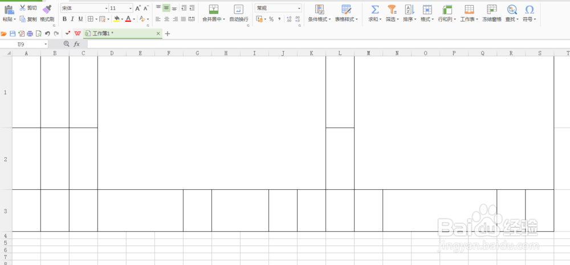The width and height of the screenshot is (570, 265).
Task: Click the Merge and Center (合并居中) icon
Action: (214, 10)
